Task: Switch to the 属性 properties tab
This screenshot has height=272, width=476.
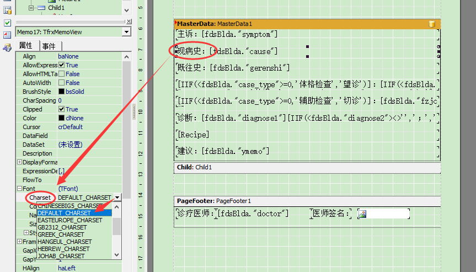Action: pos(26,46)
